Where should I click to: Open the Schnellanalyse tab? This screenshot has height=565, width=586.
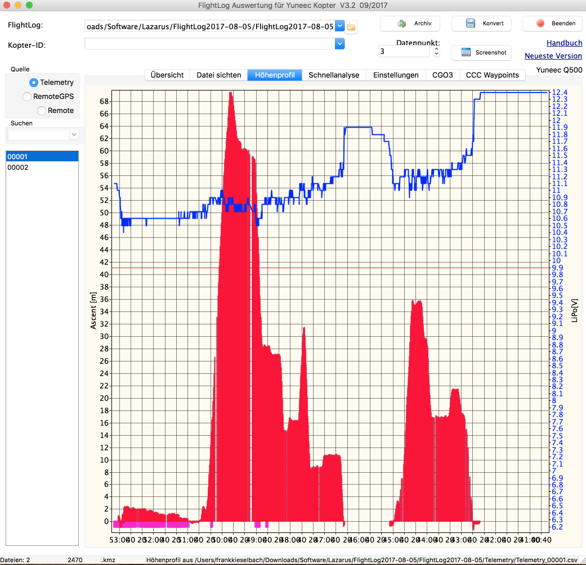334,75
